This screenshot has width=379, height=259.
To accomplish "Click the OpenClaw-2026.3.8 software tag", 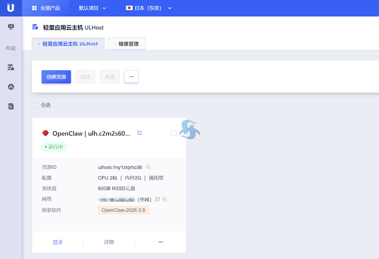I will pyautogui.click(x=123, y=210).
